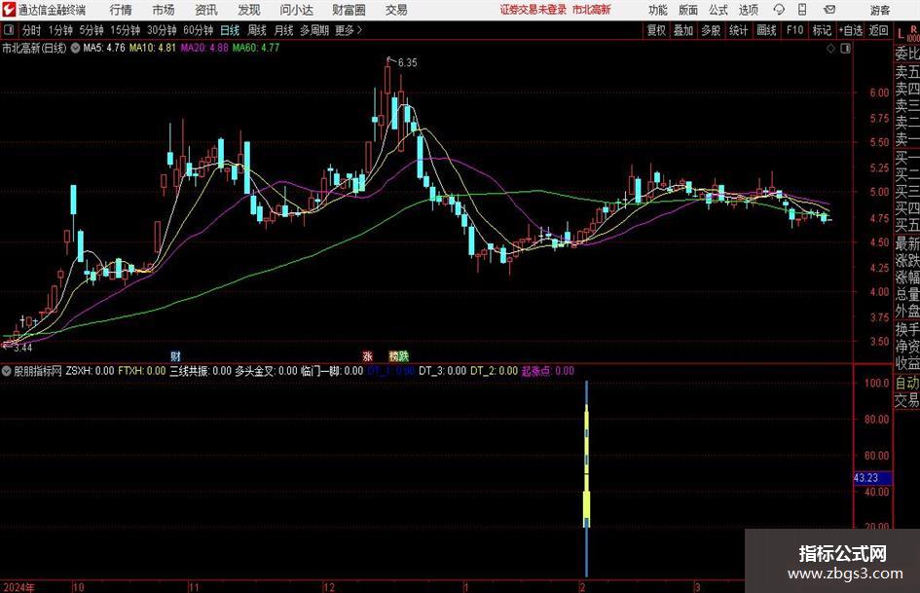Click the 画线 drawing toolbar button
Viewport: 920px width, 593px height.
[x=766, y=30]
